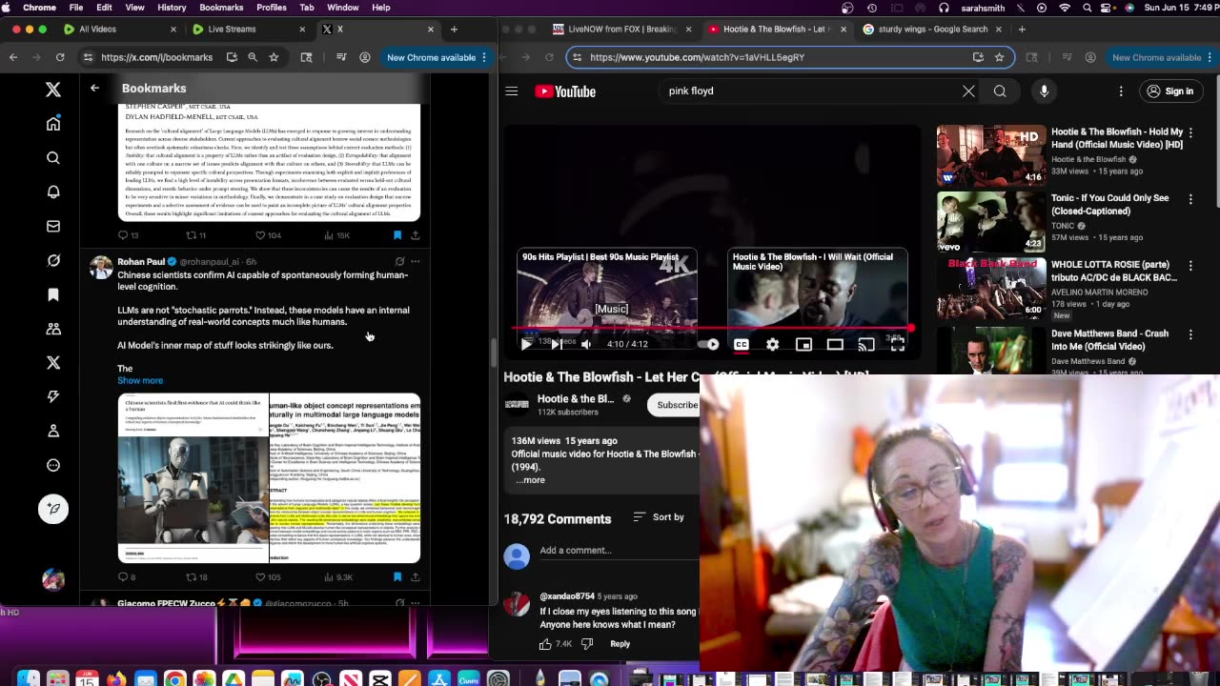Viewport: 1220px width, 686px height.
Task: Open New Chrome available menu in left window
Action: click(x=437, y=57)
